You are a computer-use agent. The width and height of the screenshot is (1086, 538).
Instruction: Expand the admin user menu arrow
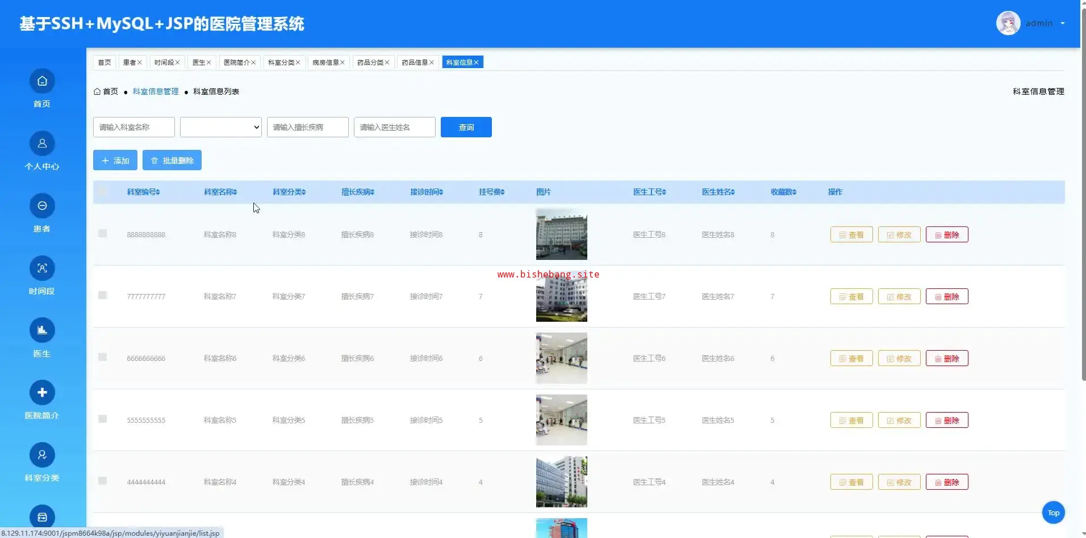tap(1062, 24)
